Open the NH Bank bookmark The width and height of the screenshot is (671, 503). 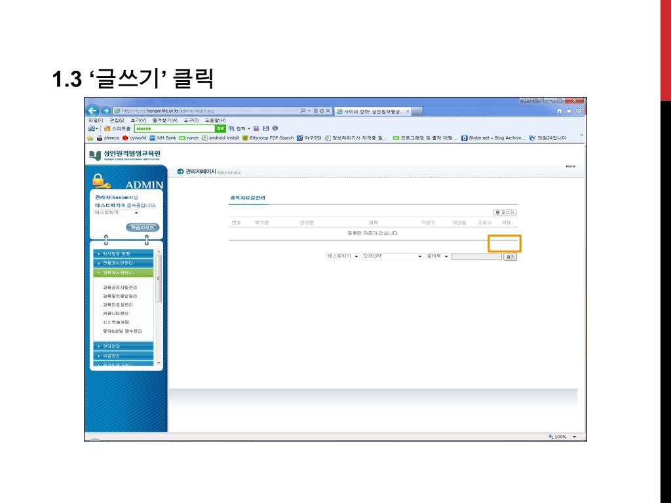[163, 138]
